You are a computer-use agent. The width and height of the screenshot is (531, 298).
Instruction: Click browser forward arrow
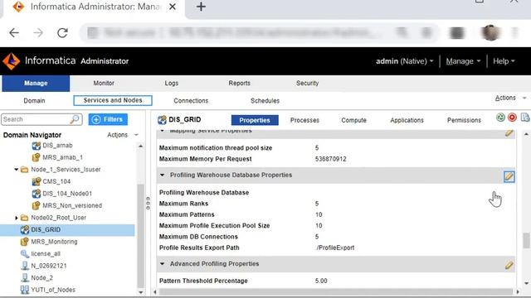[38, 33]
